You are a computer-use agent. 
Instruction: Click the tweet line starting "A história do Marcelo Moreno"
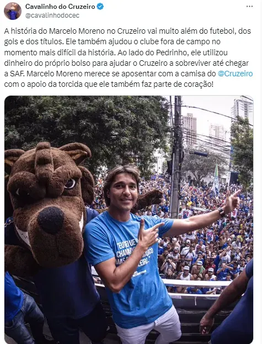click(x=127, y=31)
